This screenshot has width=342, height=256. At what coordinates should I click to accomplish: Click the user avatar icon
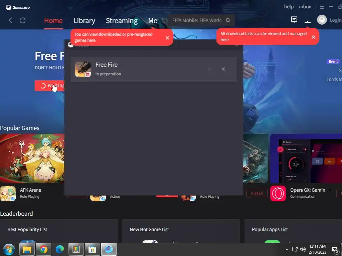pyautogui.click(x=322, y=20)
